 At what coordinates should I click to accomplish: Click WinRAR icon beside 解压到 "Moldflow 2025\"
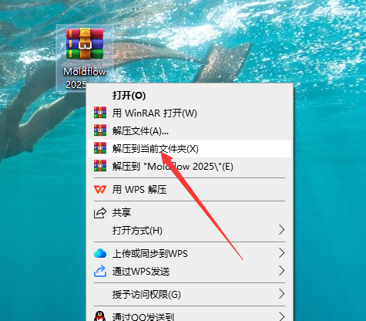point(100,166)
